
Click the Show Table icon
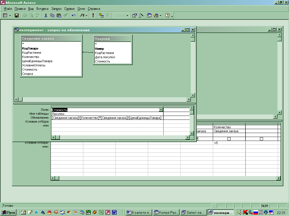(101, 15)
